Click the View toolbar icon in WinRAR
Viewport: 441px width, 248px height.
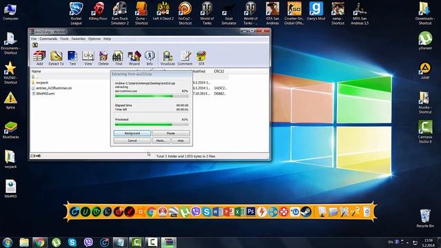click(88, 58)
